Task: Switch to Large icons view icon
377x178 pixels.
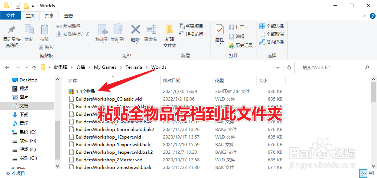Action: pyautogui.click(x=371, y=173)
